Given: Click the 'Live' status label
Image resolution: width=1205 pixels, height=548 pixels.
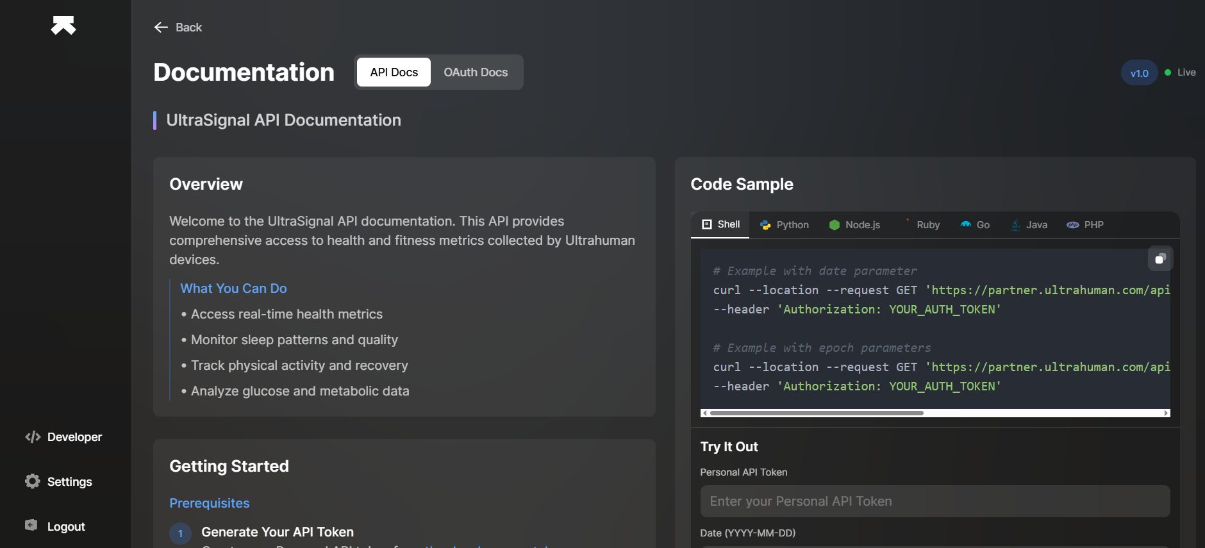Looking at the screenshot, I should pos(1186,72).
